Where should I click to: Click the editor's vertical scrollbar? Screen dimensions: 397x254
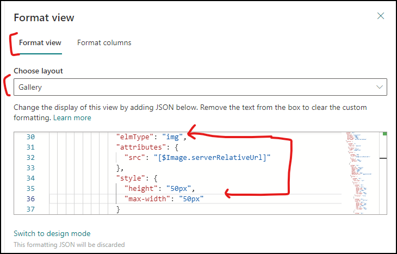pos(384,174)
